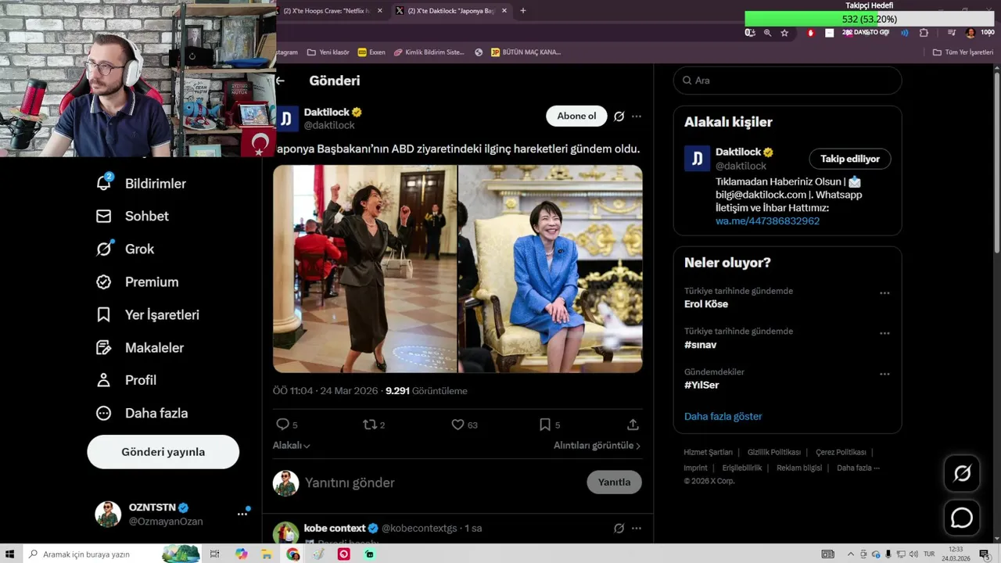Open right photo of woman in blue suit
The width and height of the screenshot is (1001, 563).
[551, 268]
